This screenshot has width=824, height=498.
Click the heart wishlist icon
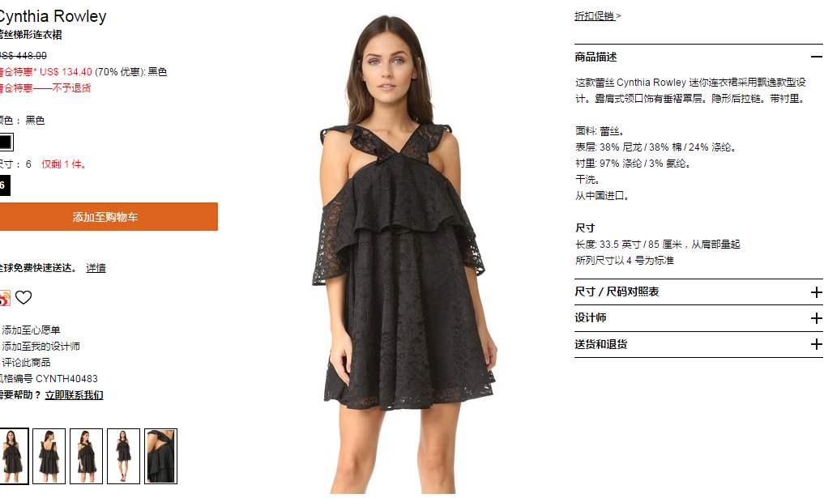point(23,297)
